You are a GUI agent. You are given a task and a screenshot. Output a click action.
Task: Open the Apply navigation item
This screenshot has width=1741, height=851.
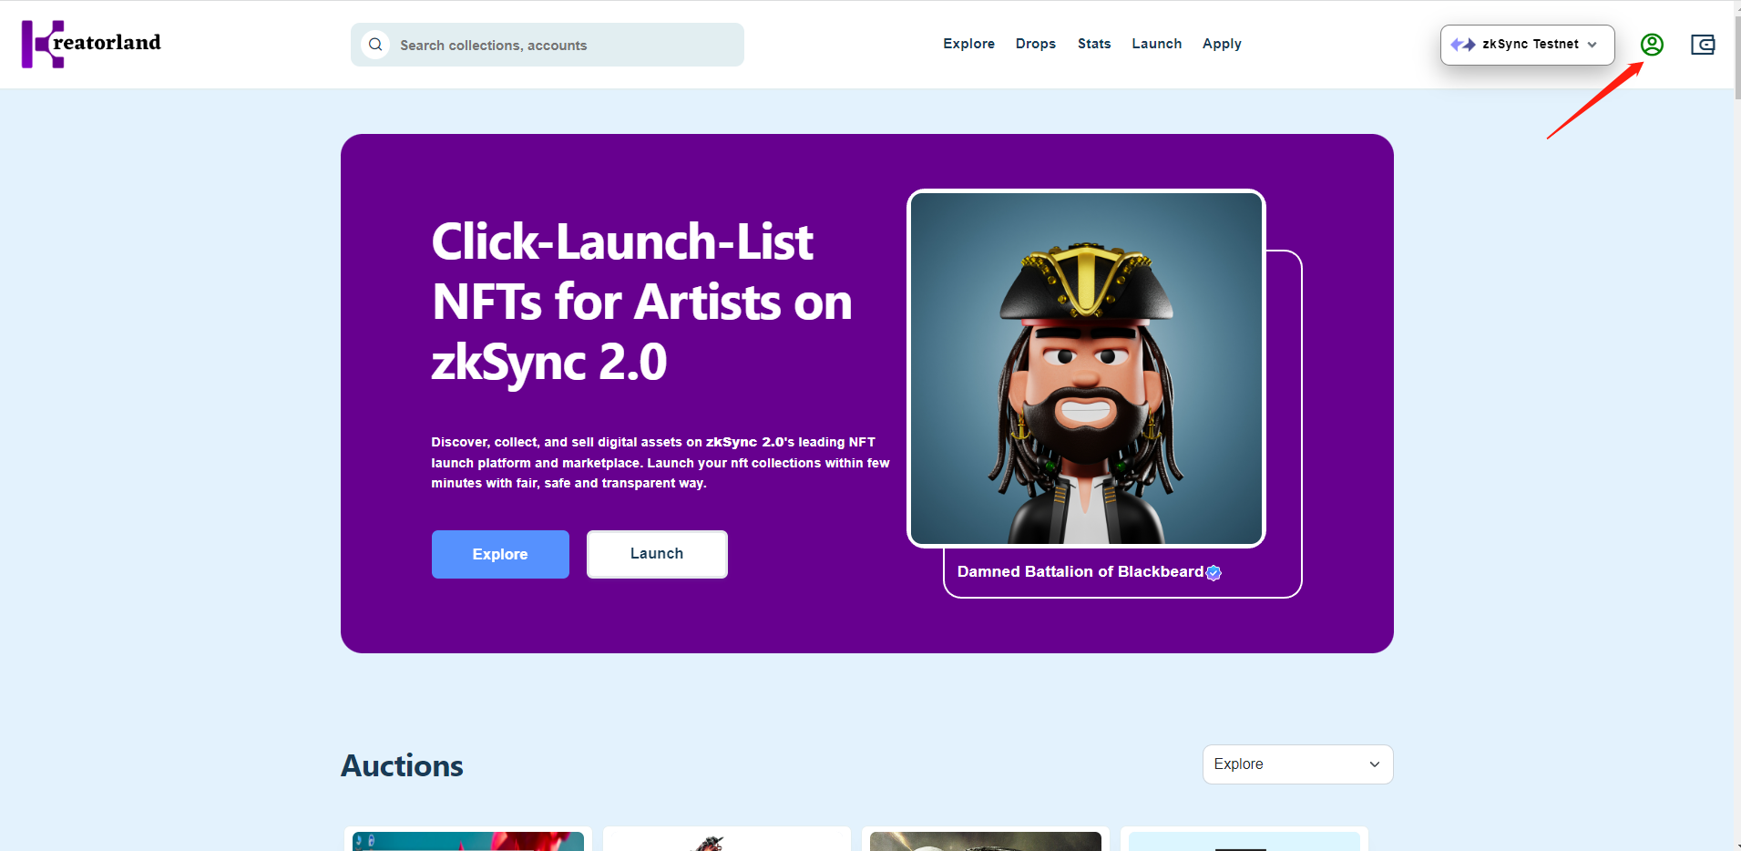click(1222, 44)
